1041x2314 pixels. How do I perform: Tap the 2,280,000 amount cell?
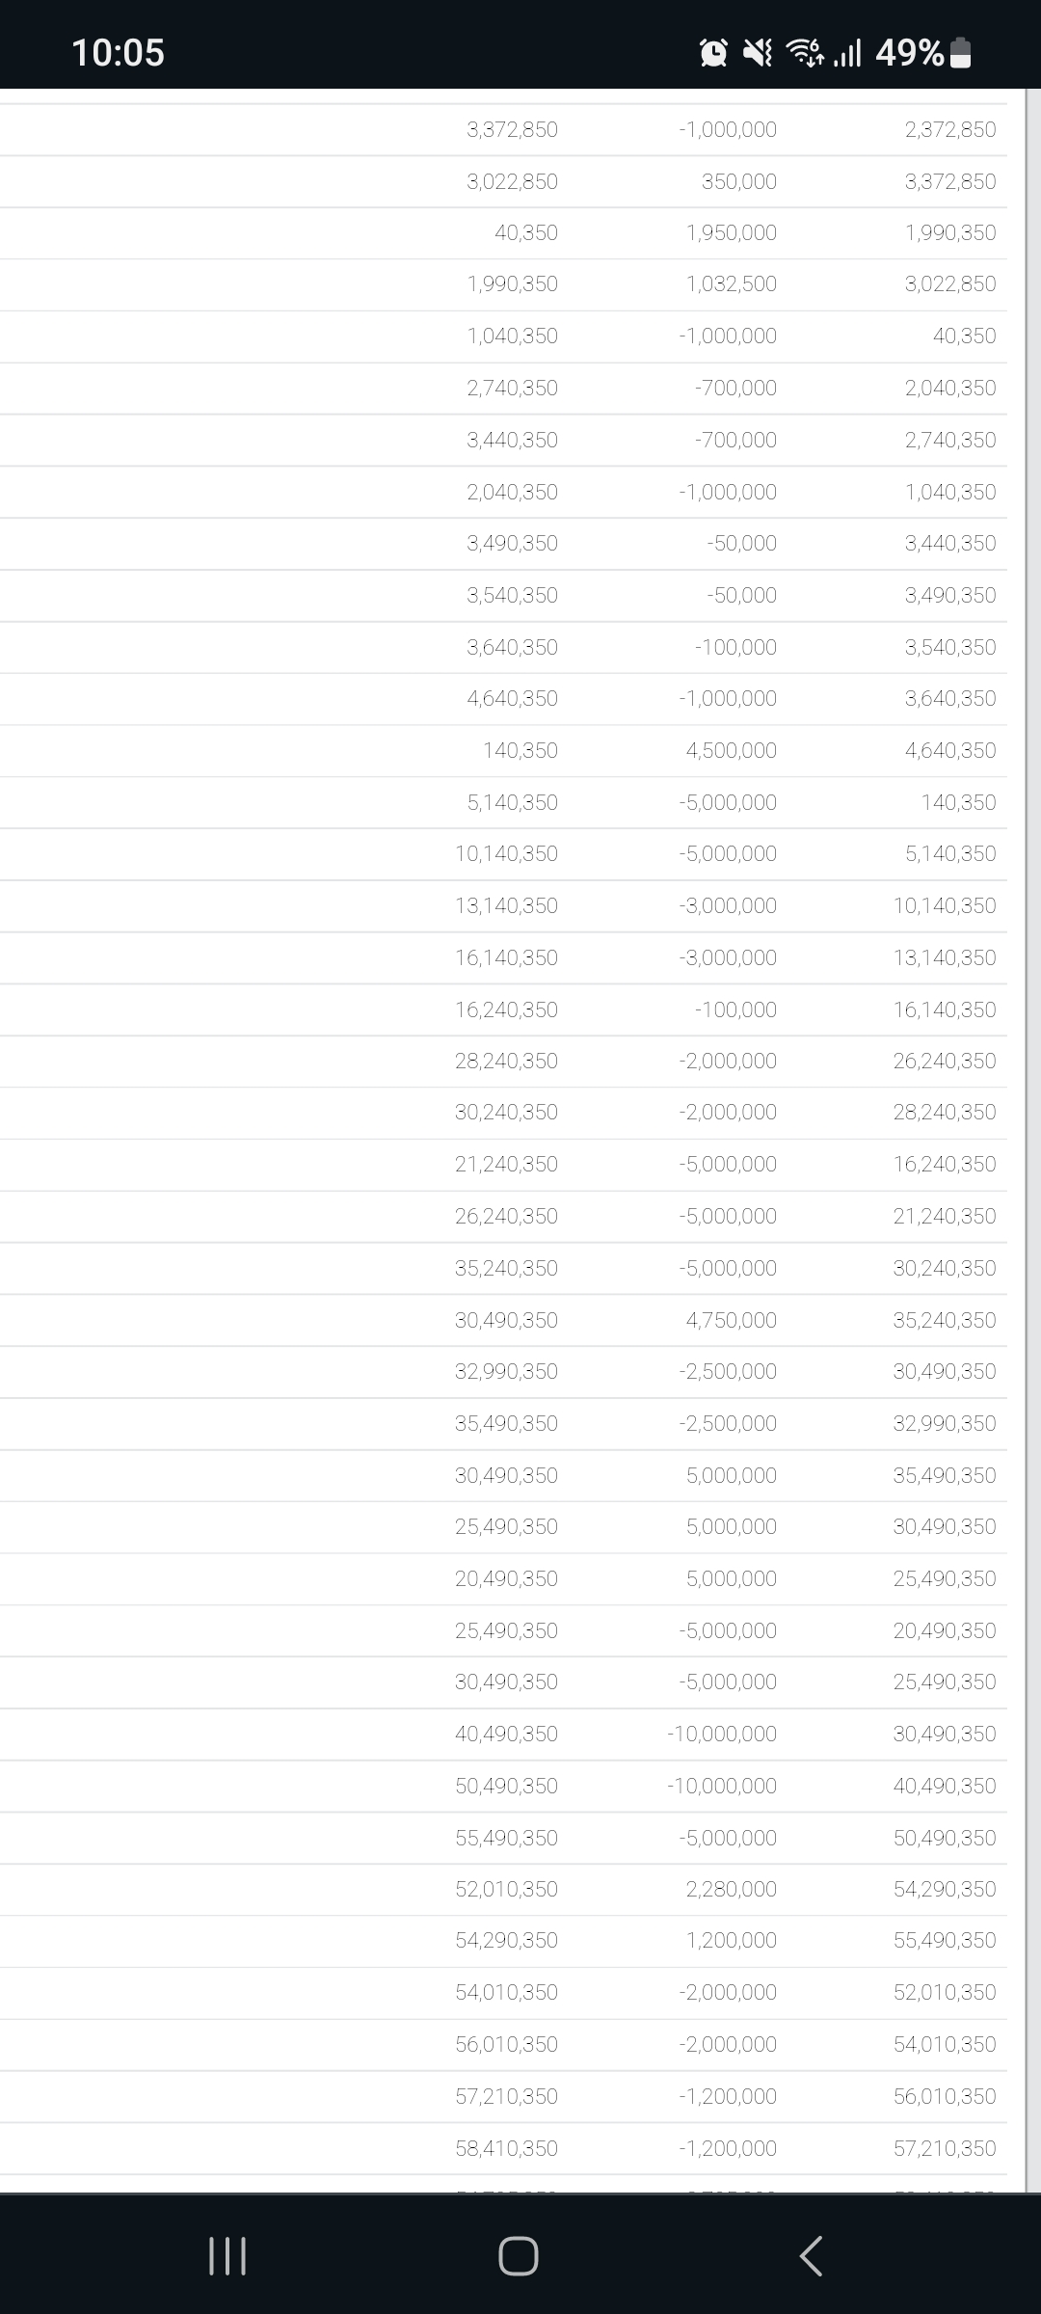click(731, 1889)
